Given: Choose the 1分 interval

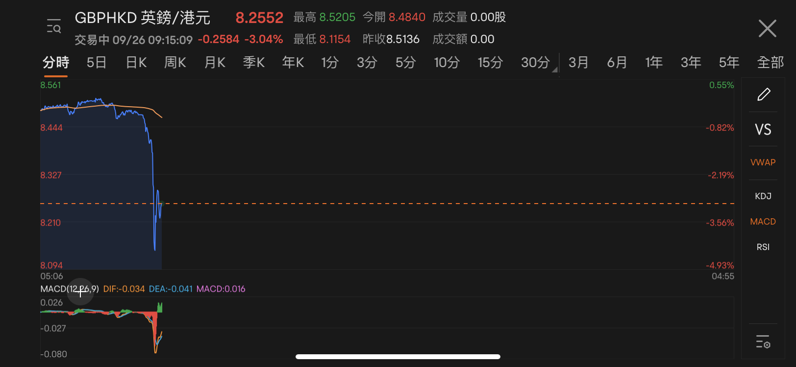Looking at the screenshot, I should 330,63.
